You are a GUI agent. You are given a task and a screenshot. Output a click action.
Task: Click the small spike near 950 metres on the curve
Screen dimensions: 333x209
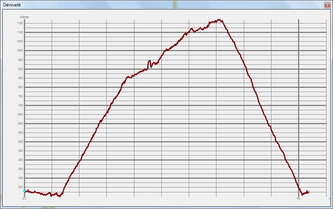tap(149, 61)
